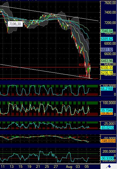Screen dimensions: 117x169
Task: Click the 7196,30 price tooltip
Action: click(x=15, y=24)
